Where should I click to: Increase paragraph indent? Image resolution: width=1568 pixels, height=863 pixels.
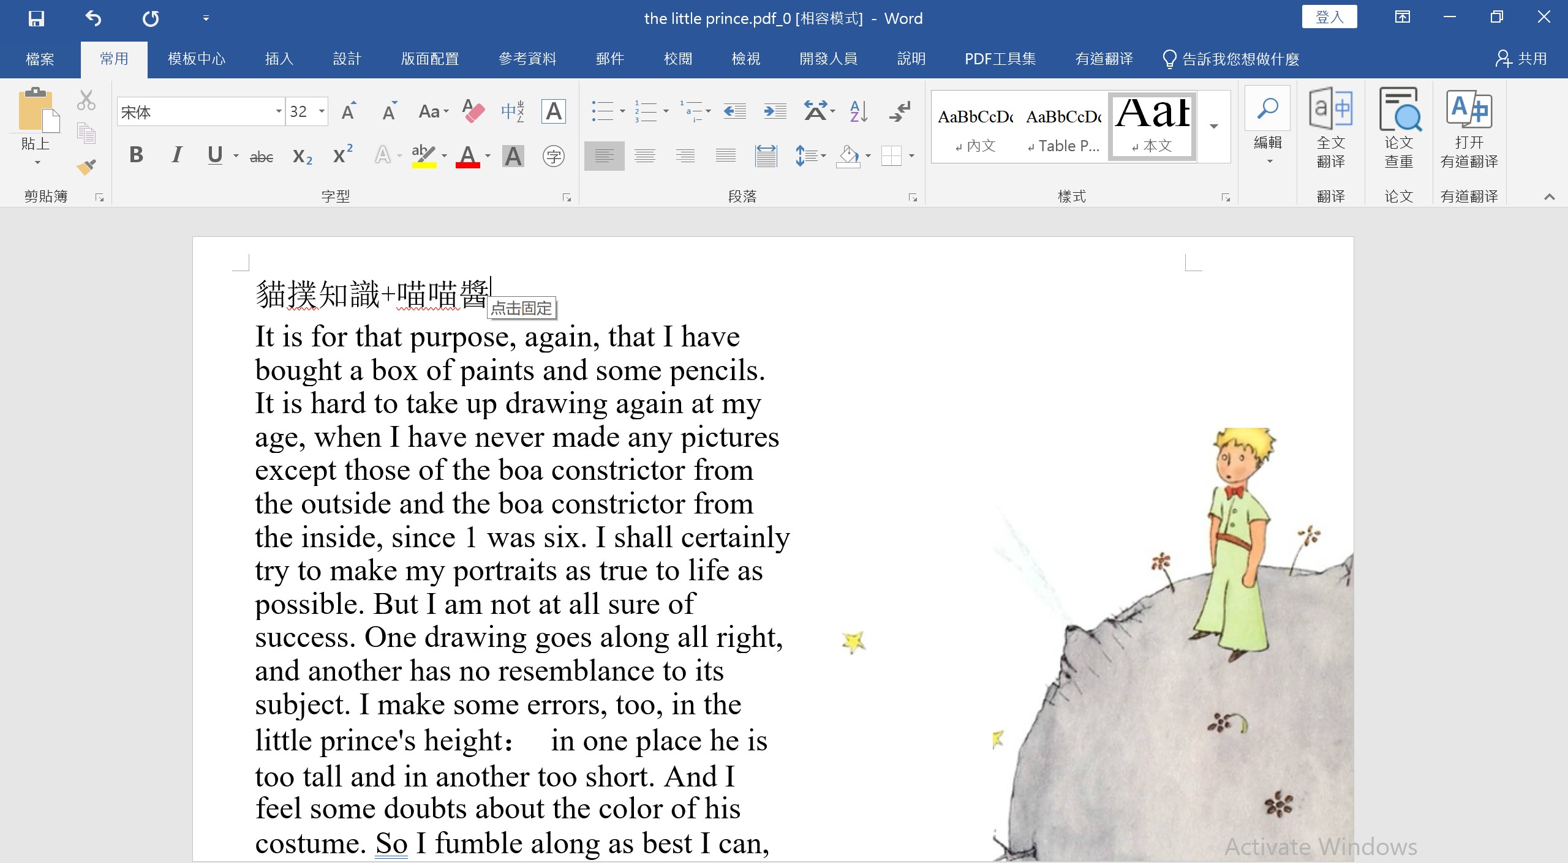pos(775,111)
